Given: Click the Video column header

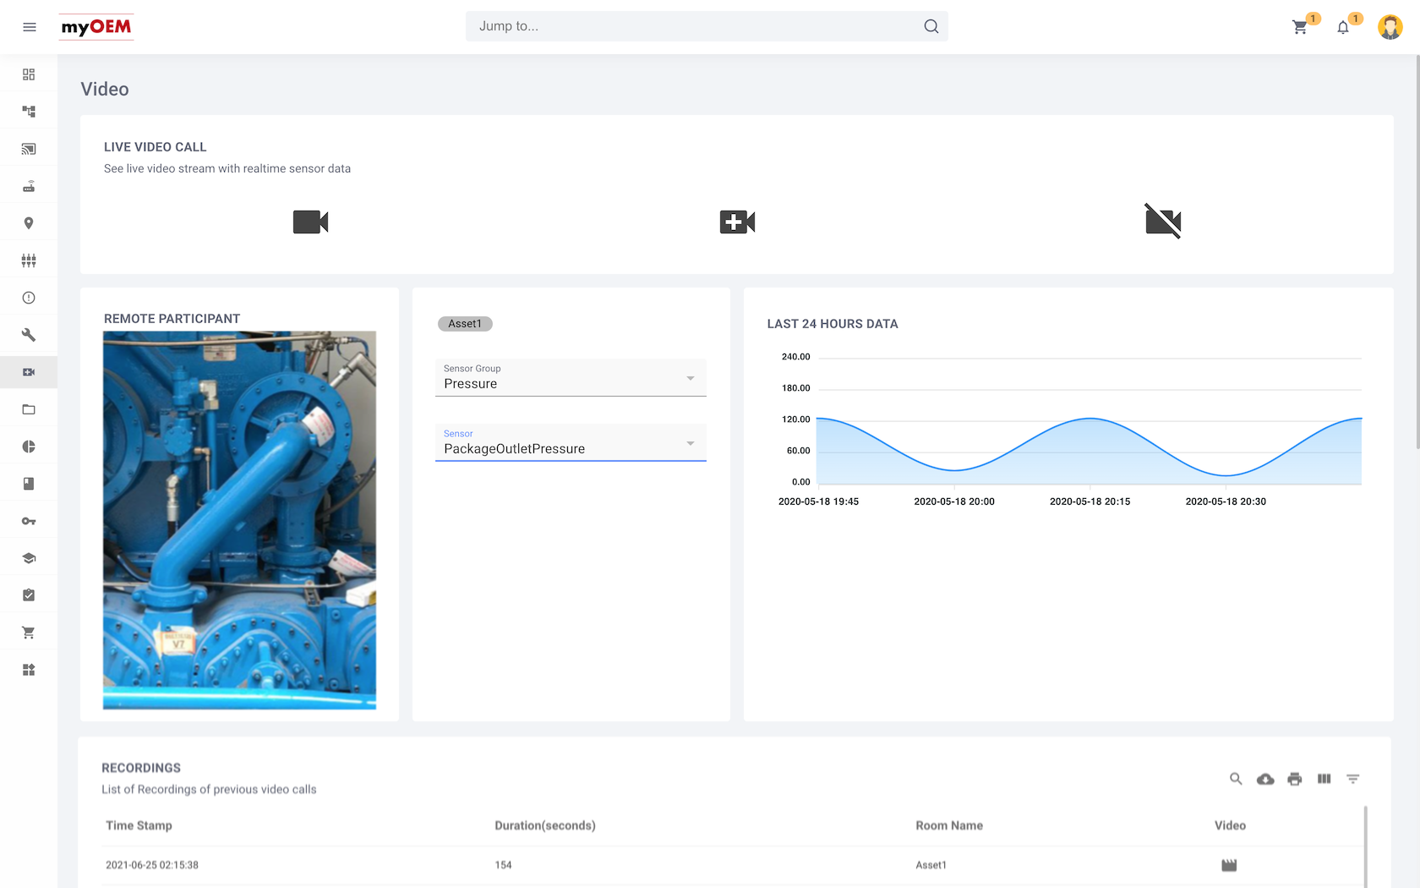Looking at the screenshot, I should (x=1230, y=825).
